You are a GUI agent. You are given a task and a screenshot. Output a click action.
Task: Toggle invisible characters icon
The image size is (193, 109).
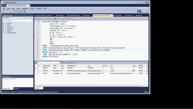tap(75, 19)
